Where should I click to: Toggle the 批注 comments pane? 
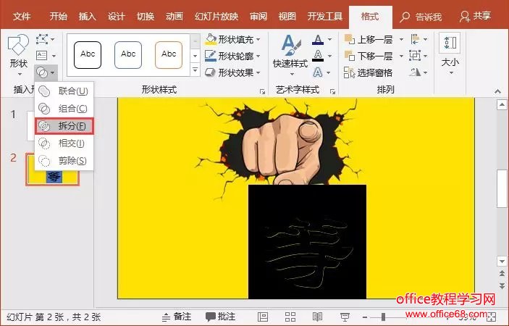point(220,317)
